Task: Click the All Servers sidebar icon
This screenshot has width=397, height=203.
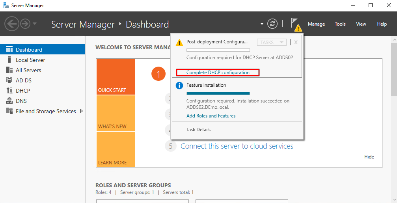Action: [9, 70]
